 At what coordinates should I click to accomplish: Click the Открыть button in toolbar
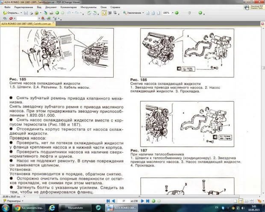click(x=11, y=13)
